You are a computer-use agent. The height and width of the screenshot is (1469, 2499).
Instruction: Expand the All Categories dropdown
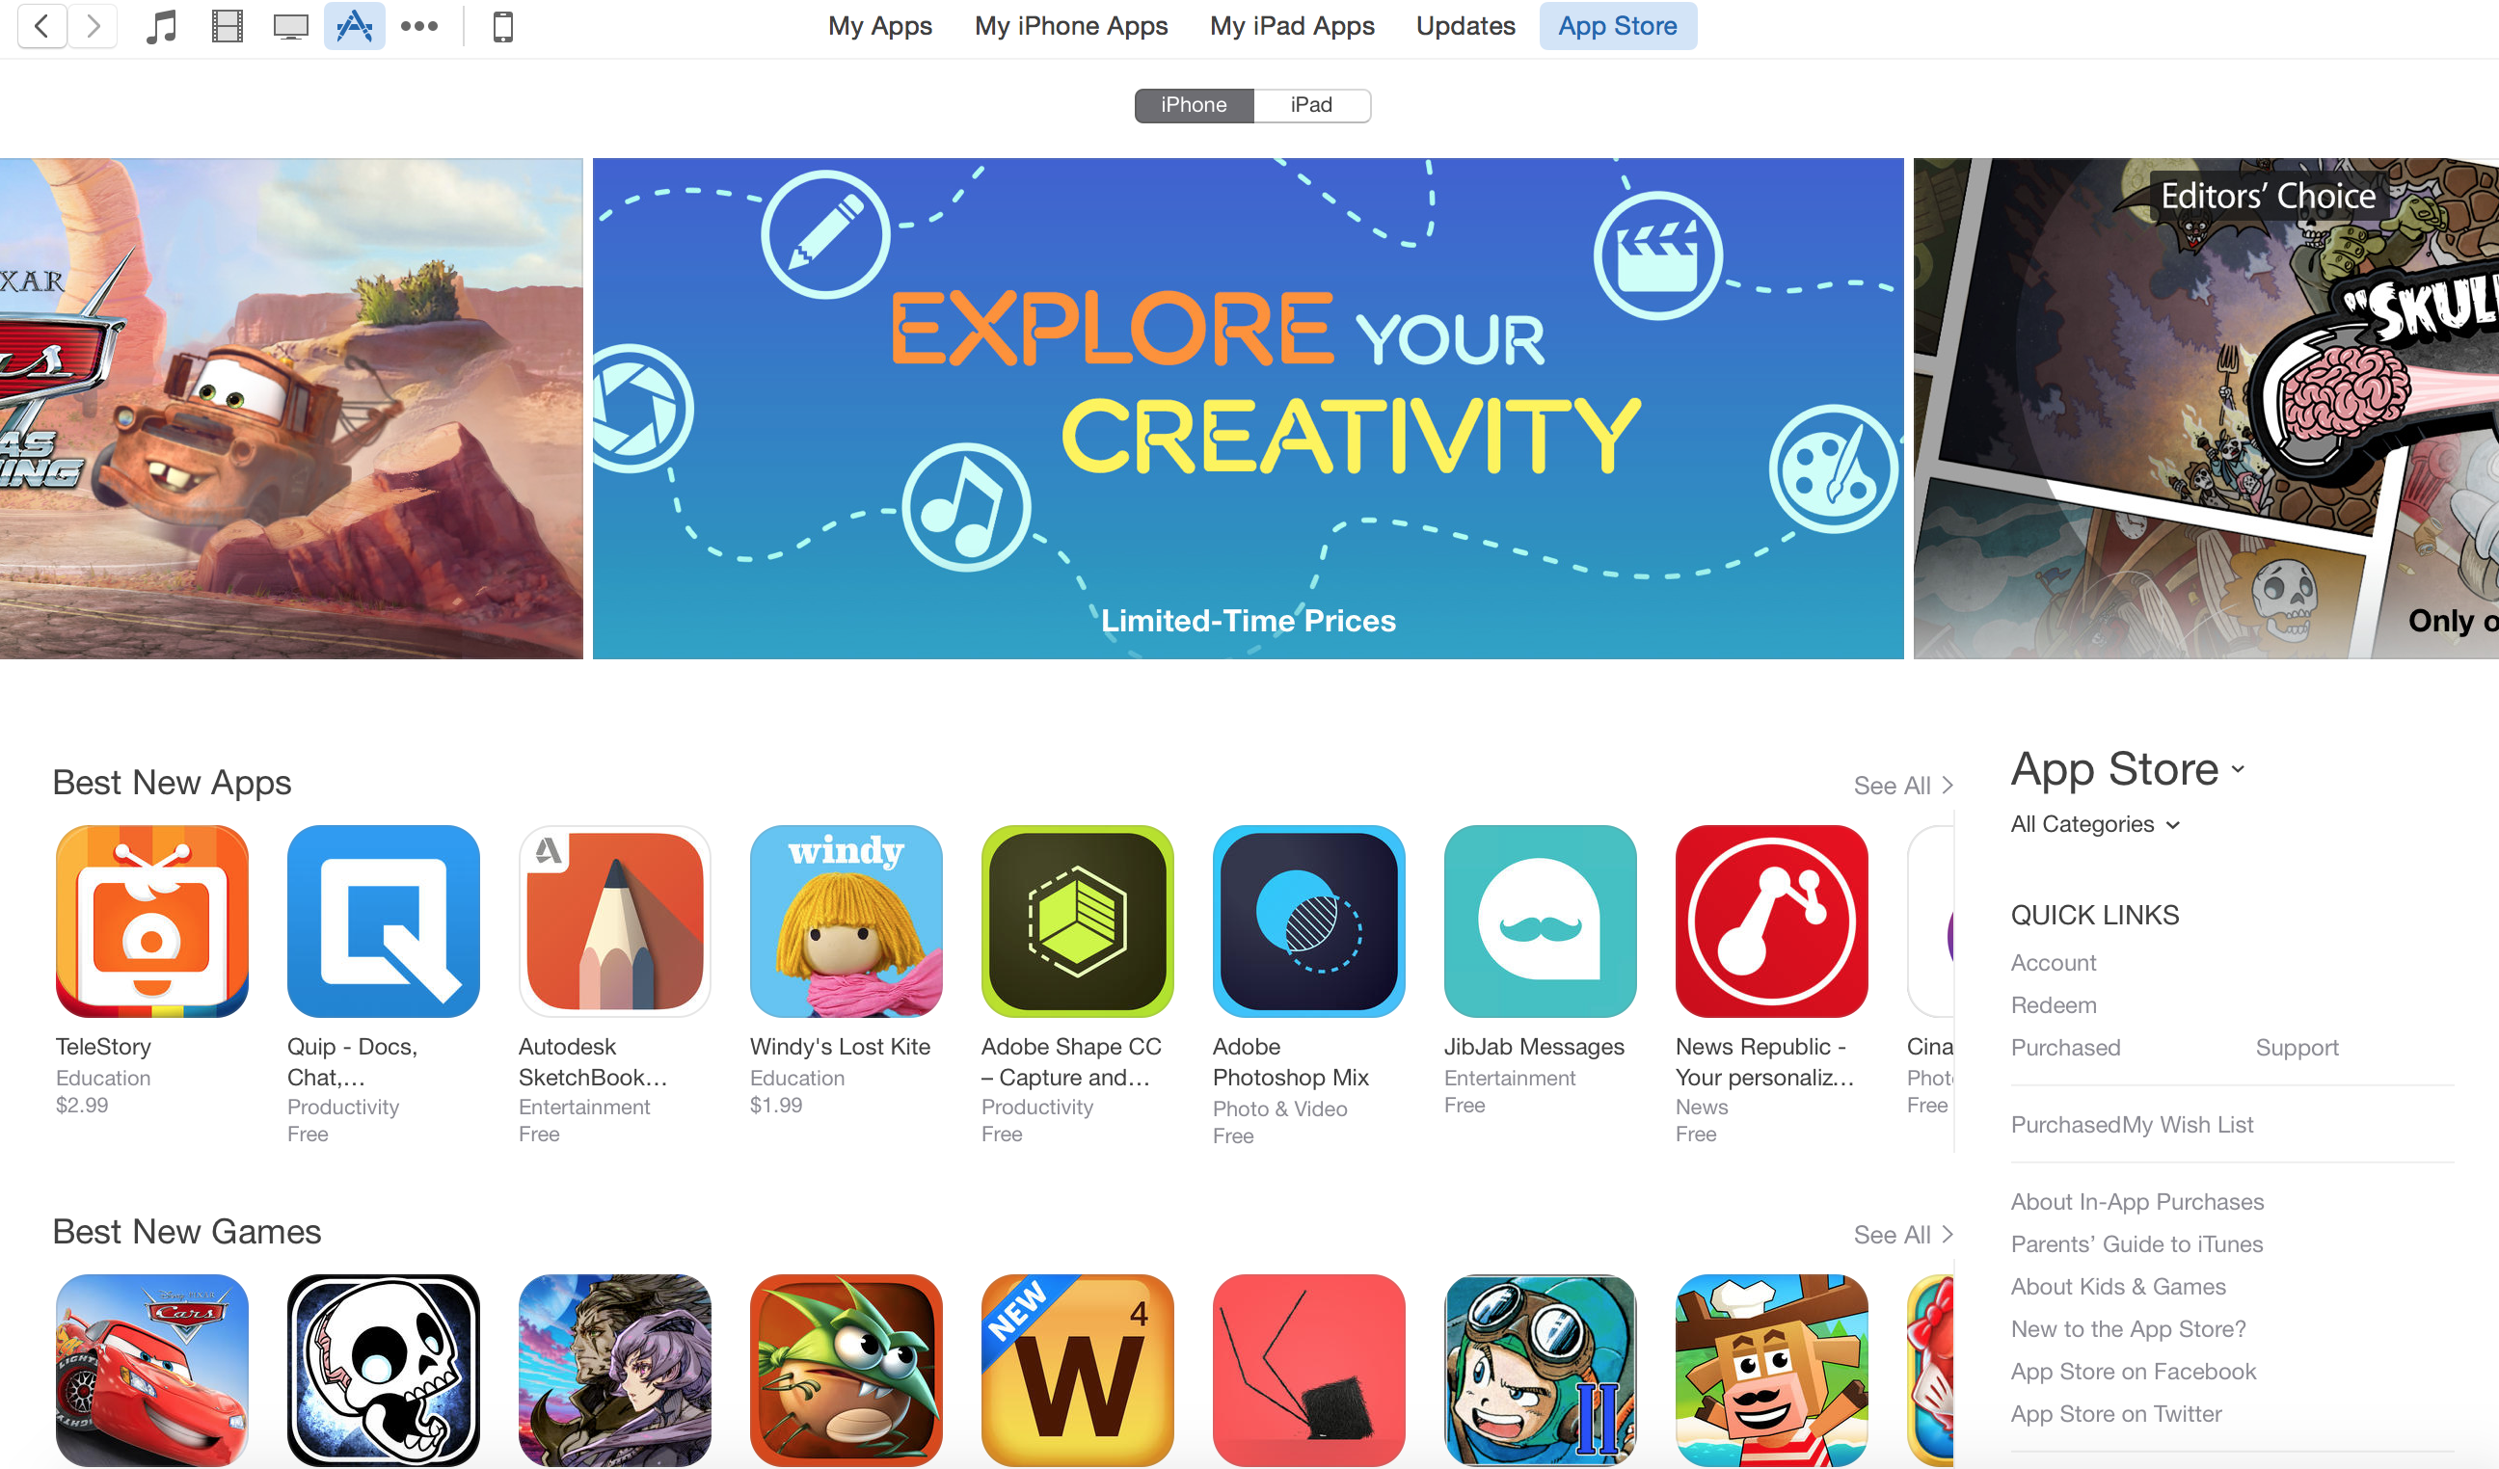[x=2094, y=824]
